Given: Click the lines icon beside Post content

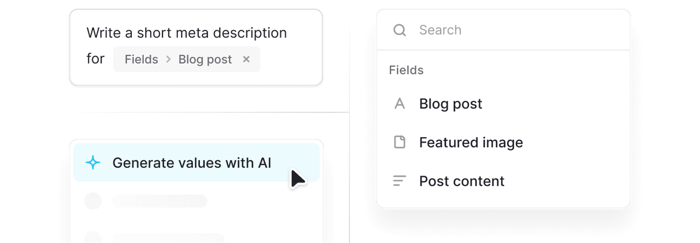Looking at the screenshot, I should tap(399, 181).
